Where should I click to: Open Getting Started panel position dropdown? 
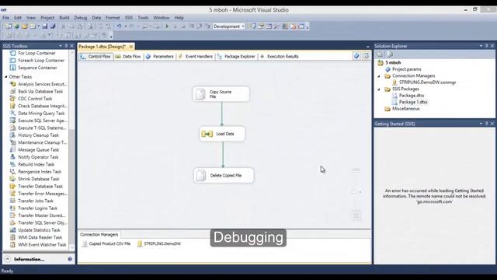click(x=481, y=124)
